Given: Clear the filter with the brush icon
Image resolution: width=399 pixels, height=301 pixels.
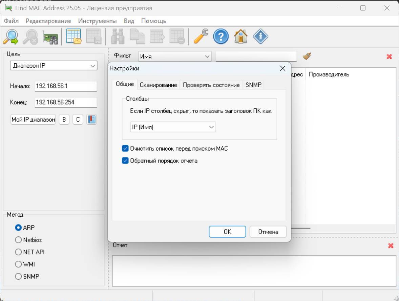Looking at the screenshot, I should coord(307,56).
